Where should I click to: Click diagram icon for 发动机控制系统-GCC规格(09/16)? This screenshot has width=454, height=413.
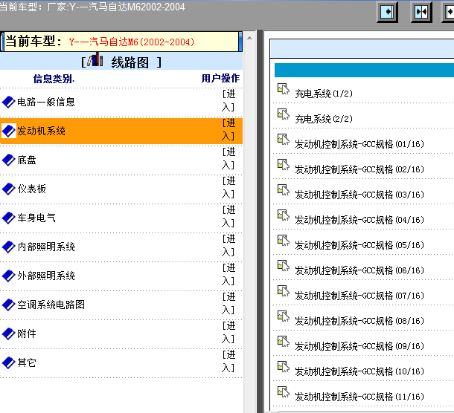point(284,342)
